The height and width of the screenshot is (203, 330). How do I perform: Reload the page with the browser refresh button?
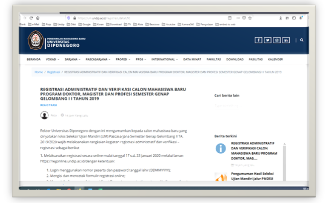(x=31, y=18)
